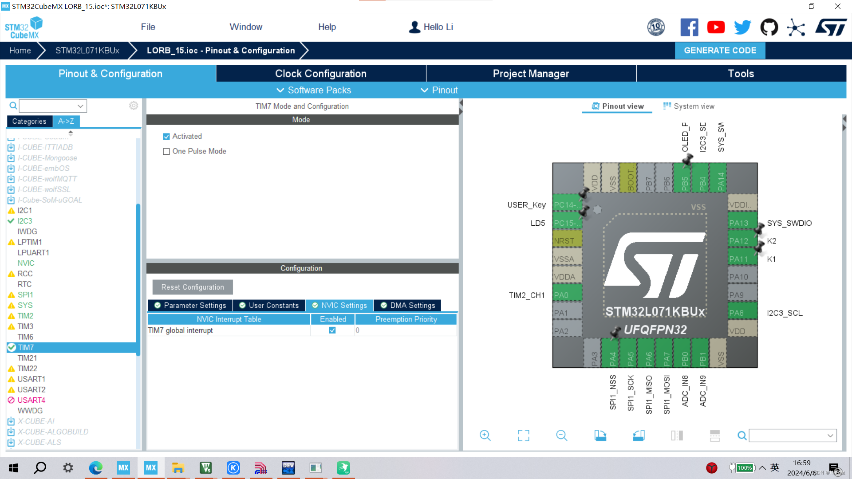Select I2C3 in peripheral list

(x=25, y=221)
